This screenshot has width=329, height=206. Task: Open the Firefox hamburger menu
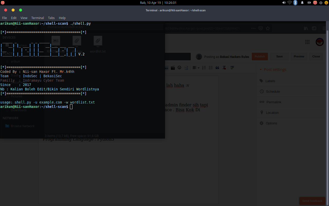tap(324, 28)
